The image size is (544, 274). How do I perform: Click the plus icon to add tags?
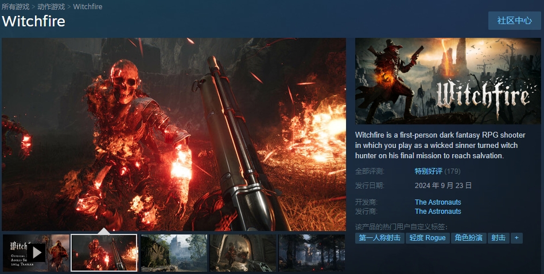coord(516,238)
